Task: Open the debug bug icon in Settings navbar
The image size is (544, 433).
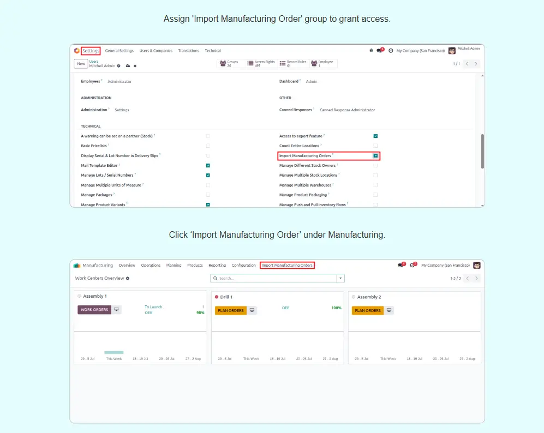Action: click(x=371, y=51)
